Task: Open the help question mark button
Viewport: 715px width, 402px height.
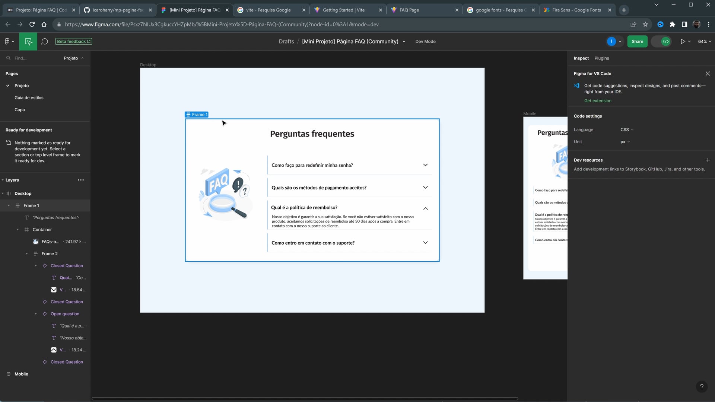Action: point(702,386)
